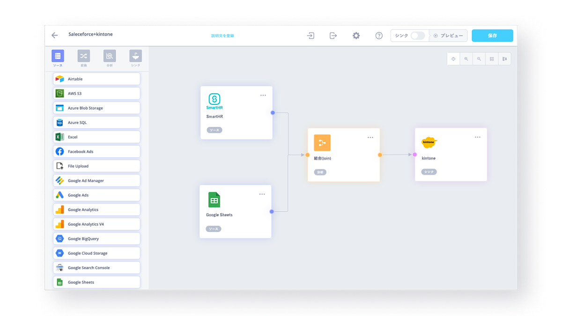Select Airtable in the source list
562x316 pixels.
point(96,79)
